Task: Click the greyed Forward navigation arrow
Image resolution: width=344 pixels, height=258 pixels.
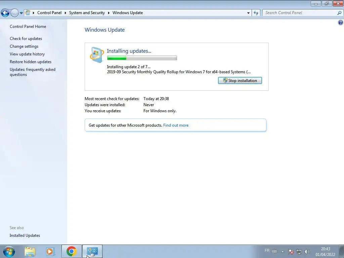Action: [14, 13]
